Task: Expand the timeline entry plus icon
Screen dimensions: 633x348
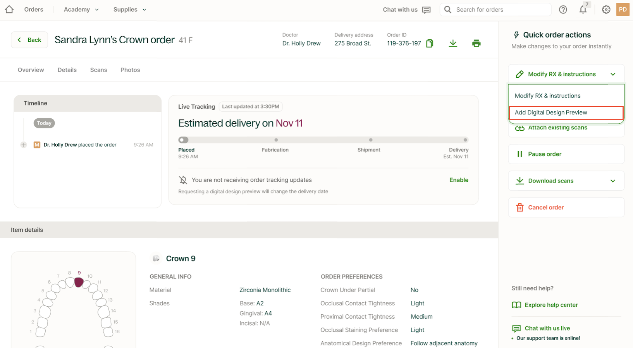Action: tap(24, 145)
